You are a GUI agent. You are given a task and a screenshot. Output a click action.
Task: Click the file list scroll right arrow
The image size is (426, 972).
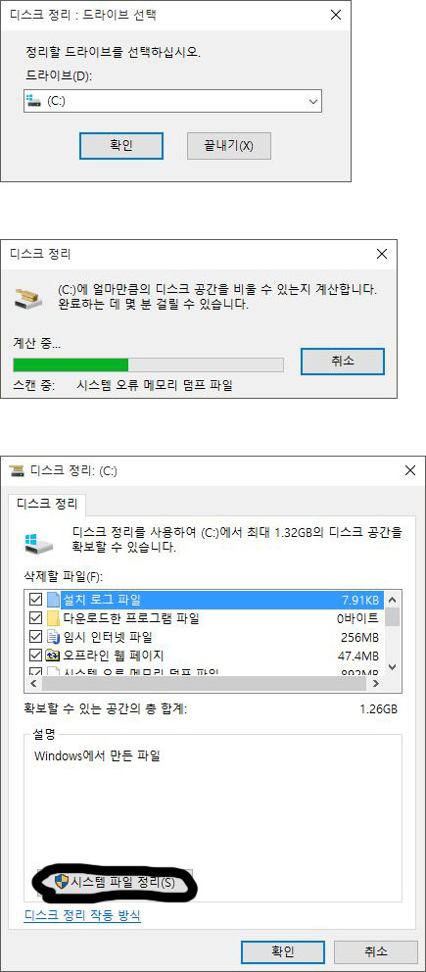[376, 683]
